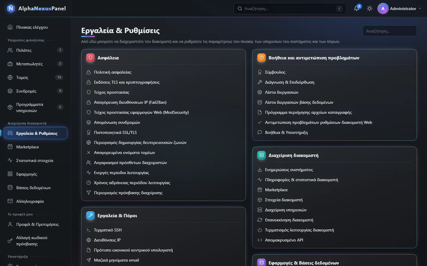Click the Προφίλ & Προτιμήσεις user icon

coord(10,224)
